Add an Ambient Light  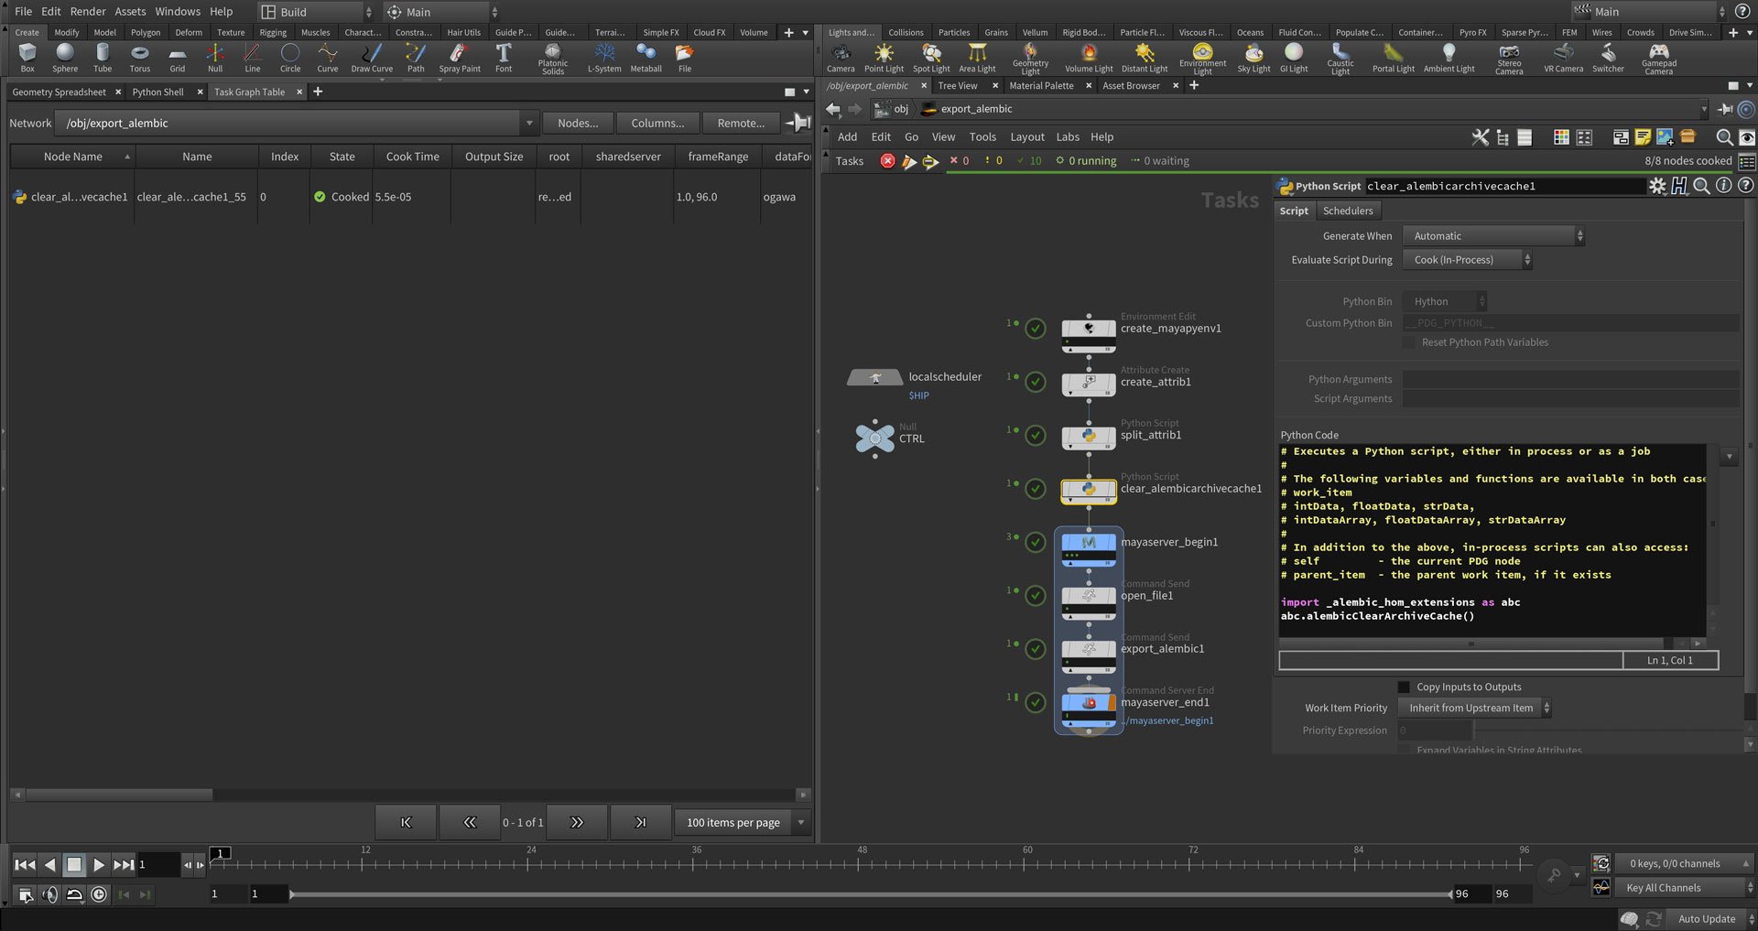1449,58
